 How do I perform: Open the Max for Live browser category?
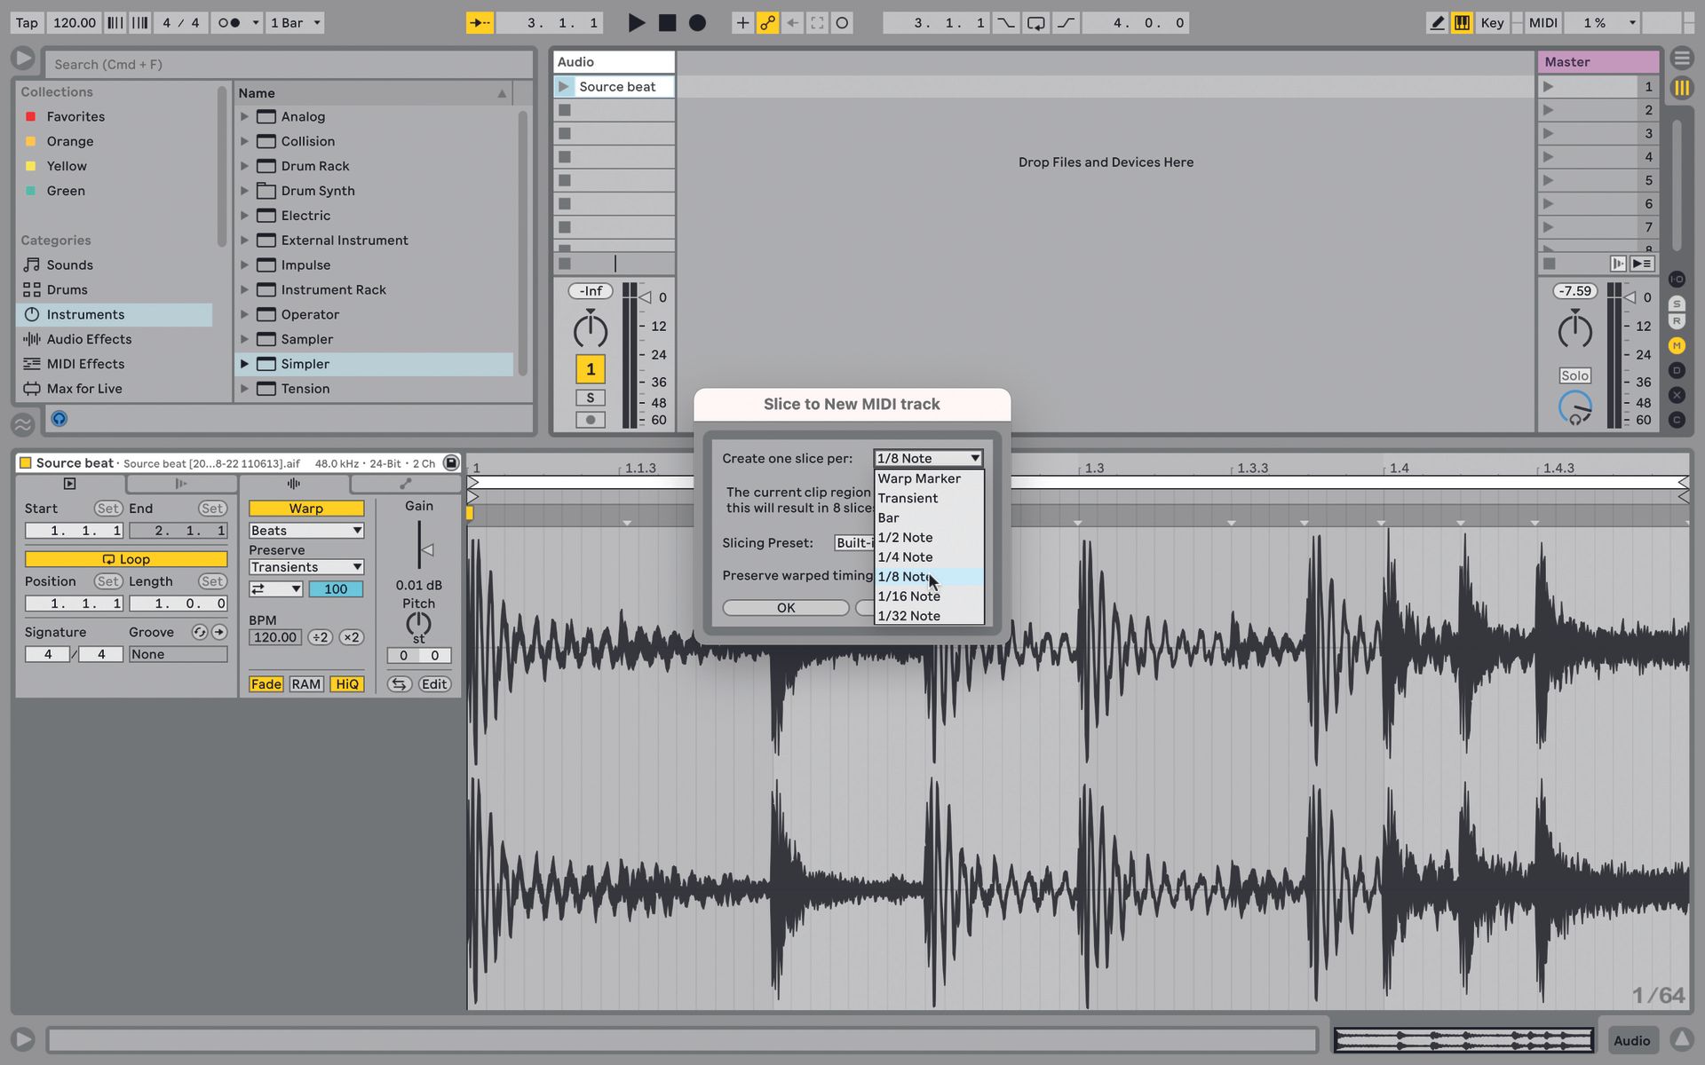tap(84, 388)
